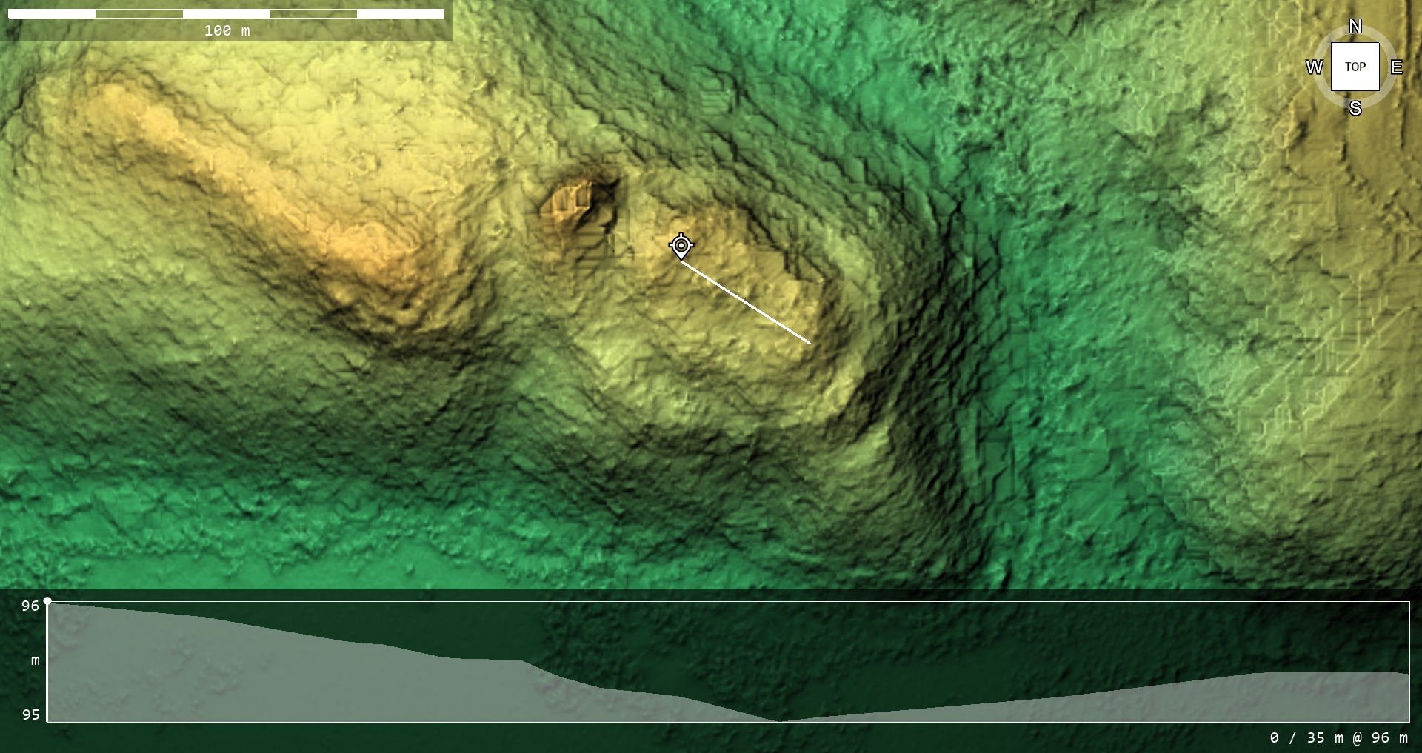Click the "0 / 35 m @ 96 m" readout
The height and width of the screenshot is (753, 1422).
pos(1338,737)
